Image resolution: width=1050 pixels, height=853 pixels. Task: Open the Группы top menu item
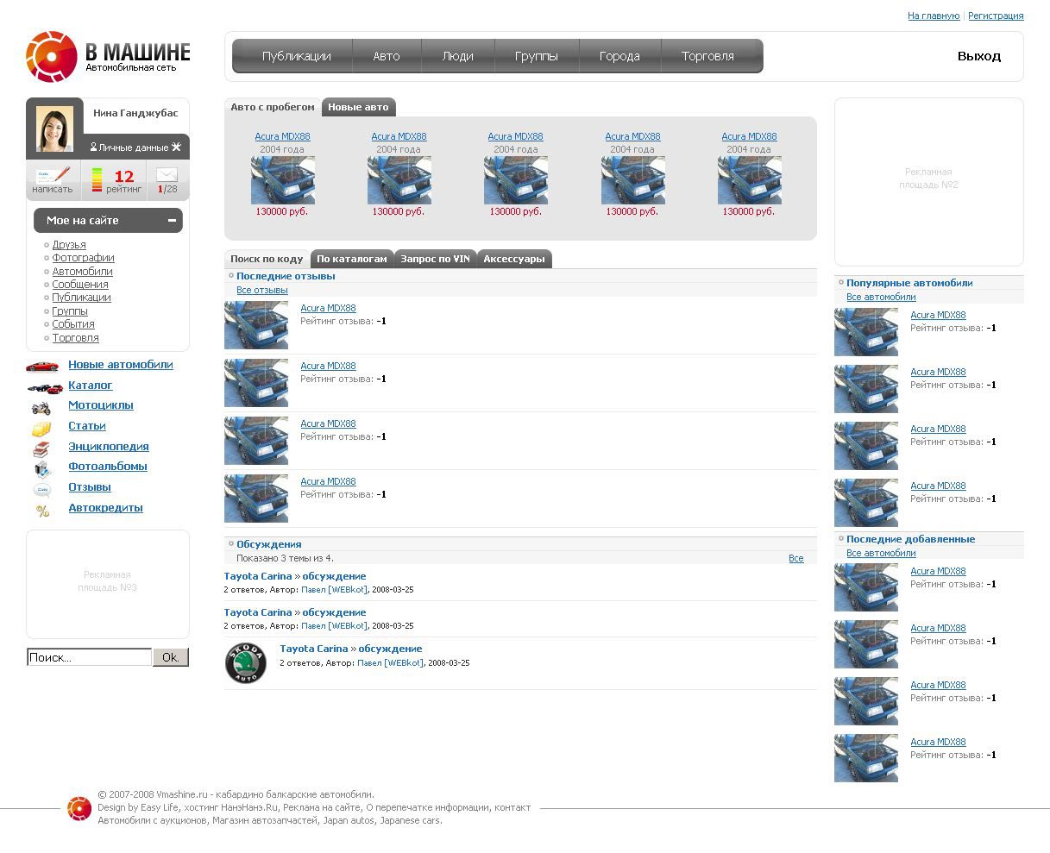[536, 56]
